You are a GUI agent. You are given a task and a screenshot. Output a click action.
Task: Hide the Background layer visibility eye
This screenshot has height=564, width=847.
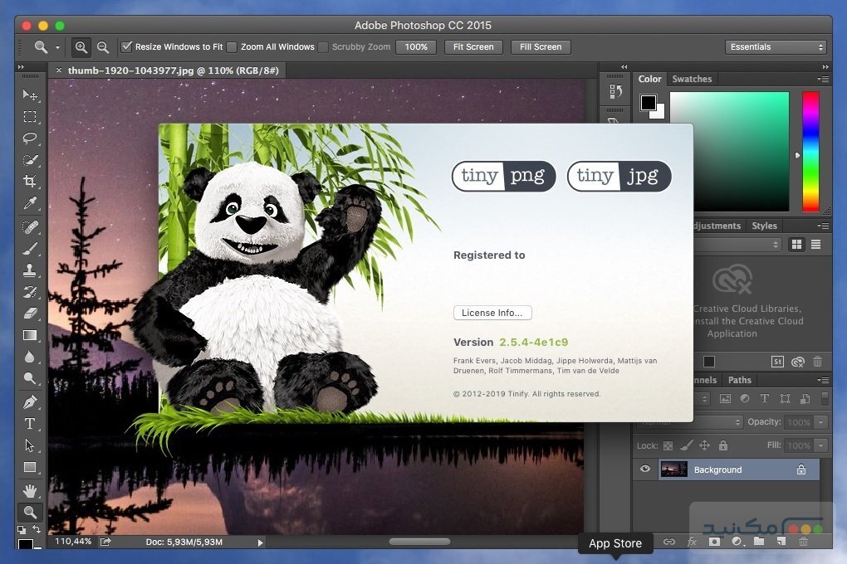(644, 469)
